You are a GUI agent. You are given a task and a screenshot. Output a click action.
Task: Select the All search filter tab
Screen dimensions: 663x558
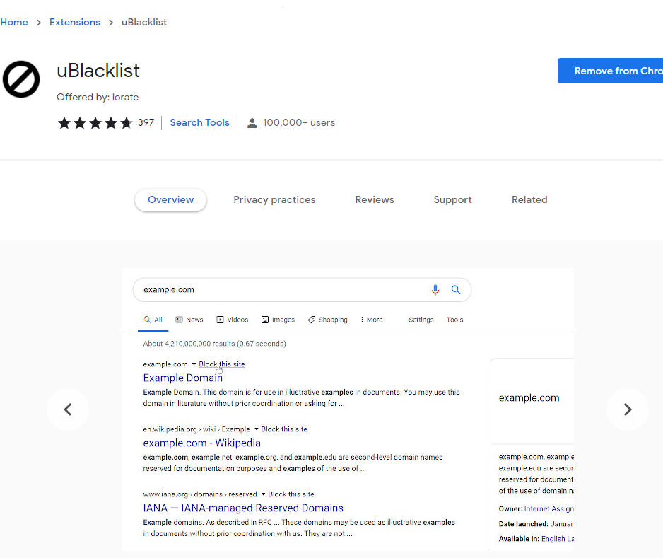[153, 320]
